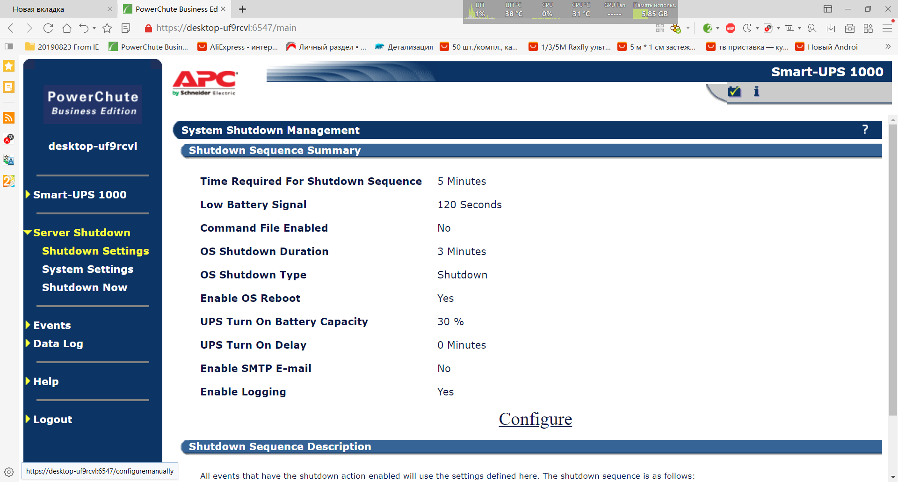The height and width of the screenshot is (482, 898).
Task: Click the red A translate icon in sidebar
Action: 9,139
